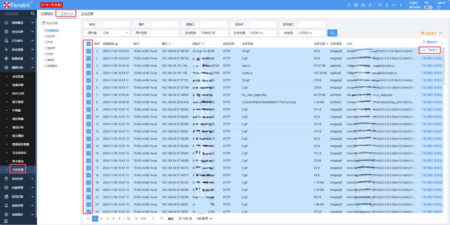
Task: Click the fan icon for 链路质量
Action: click(7, 58)
